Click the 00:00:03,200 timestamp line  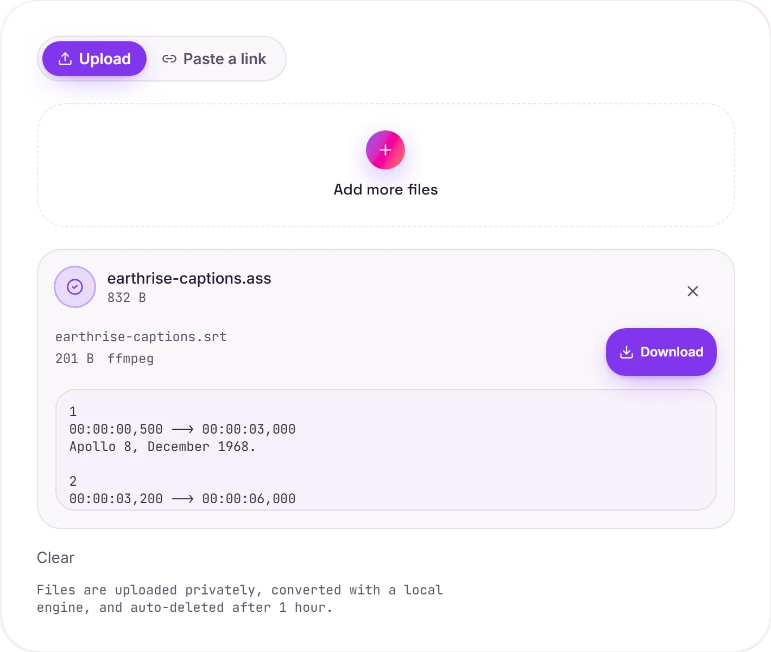[x=182, y=499]
